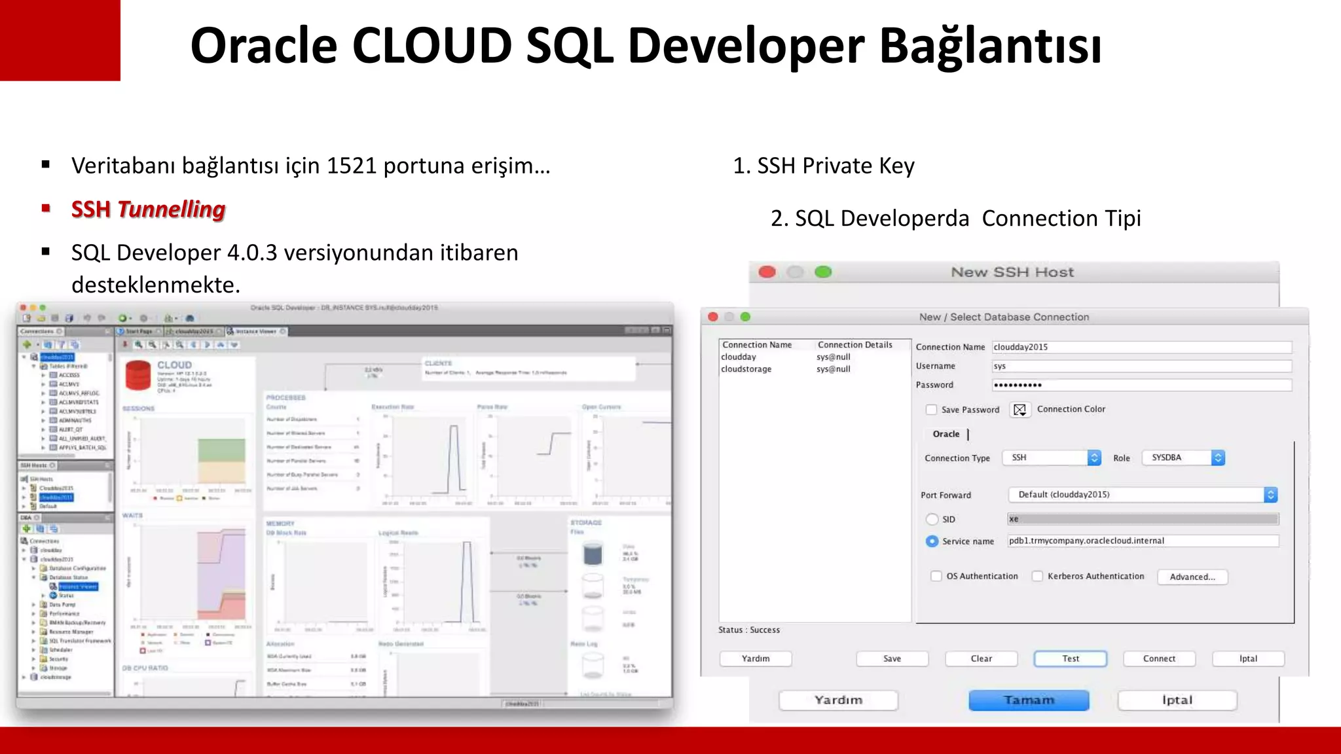Click the zoom in magnifier in Instance Viewer toolbar
Screen dimensions: 1341x754
(x=138, y=344)
